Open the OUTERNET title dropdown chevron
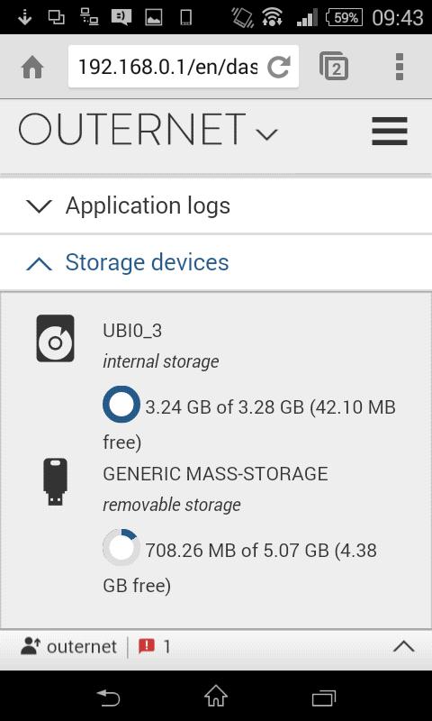This screenshot has height=721, width=432. [x=266, y=134]
